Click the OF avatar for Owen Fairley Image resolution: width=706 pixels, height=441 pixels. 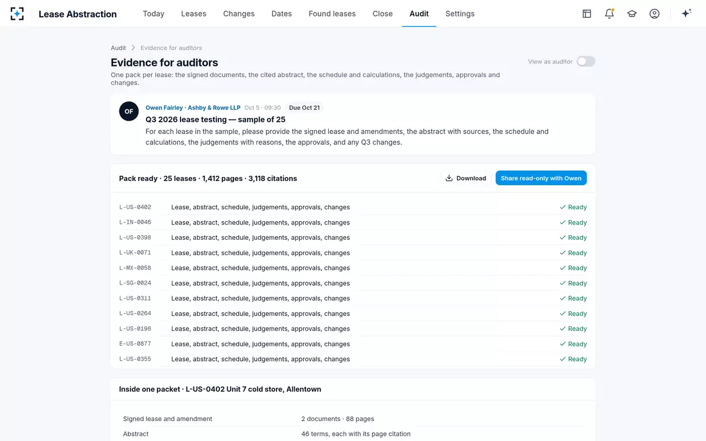click(x=129, y=111)
